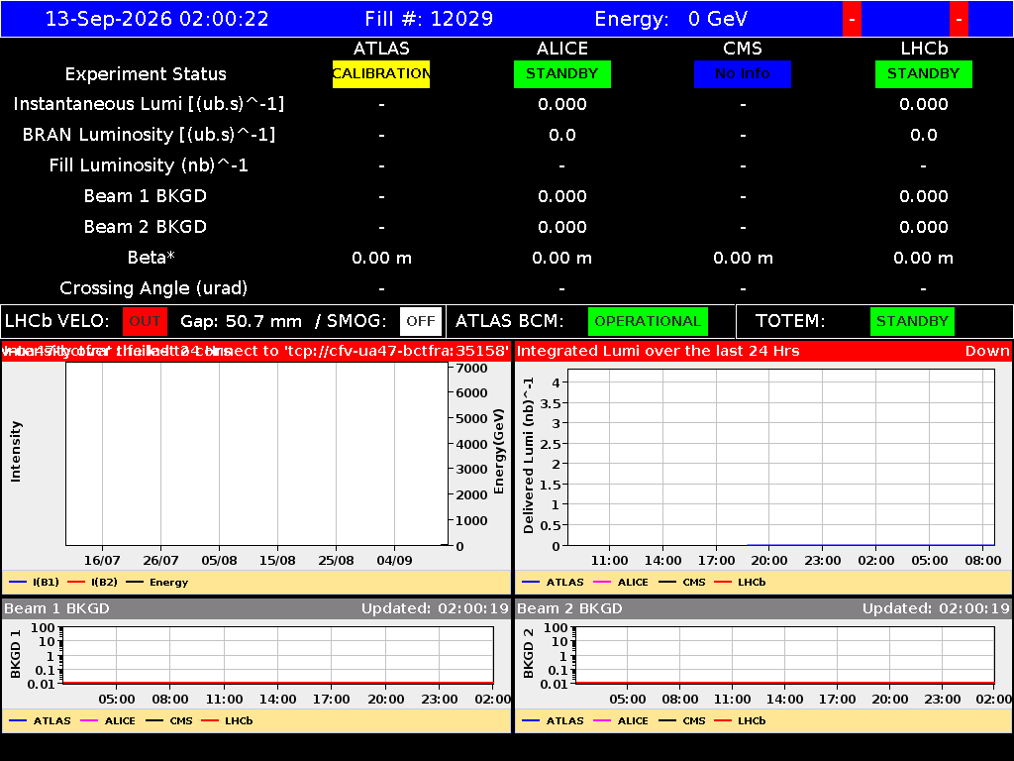Select LHCb BRAN Luminosity value 0.0

[924, 135]
